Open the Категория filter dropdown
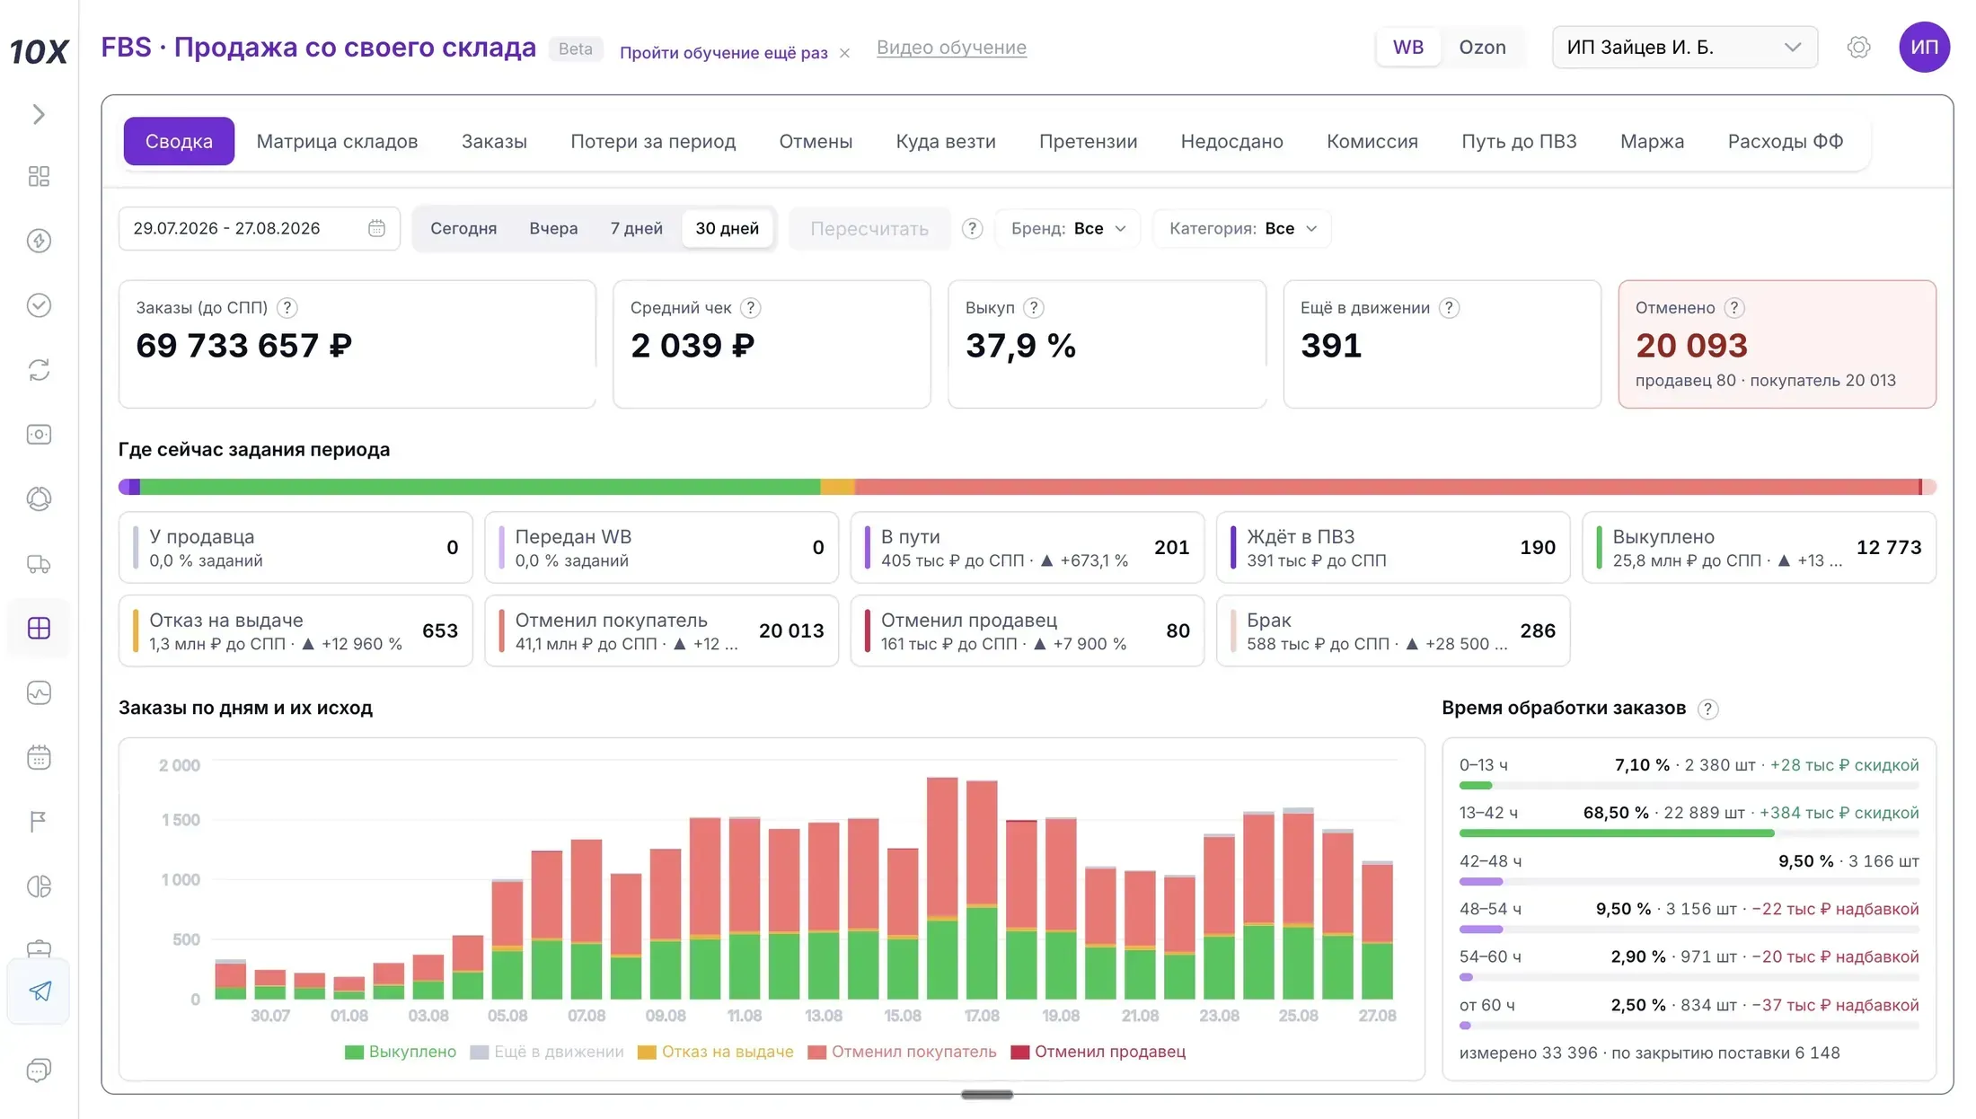 click(1242, 228)
